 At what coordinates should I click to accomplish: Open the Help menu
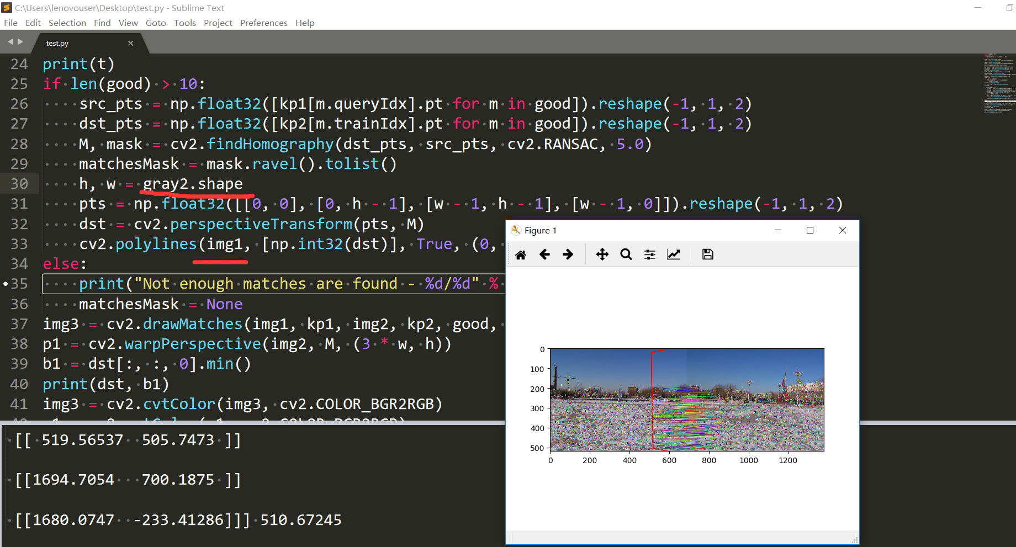(x=305, y=23)
